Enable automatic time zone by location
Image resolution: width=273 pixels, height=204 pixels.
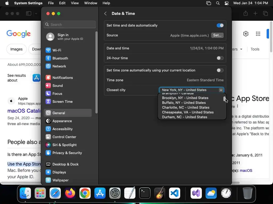[x=220, y=70]
